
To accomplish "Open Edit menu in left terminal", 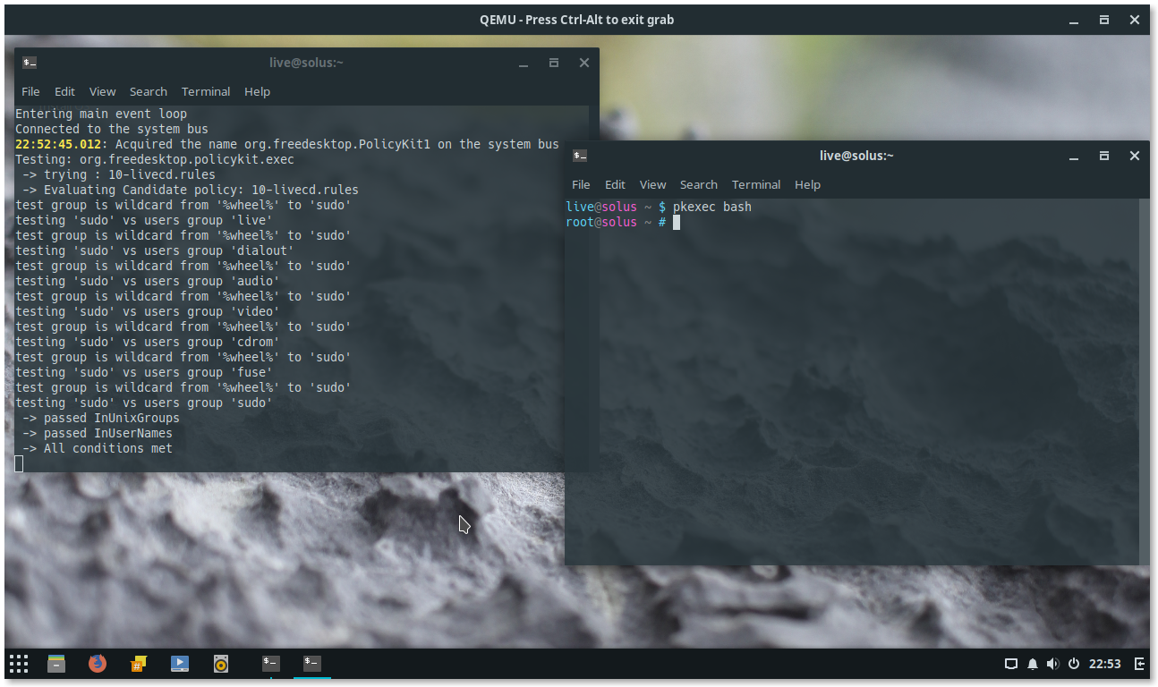I will [64, 91].
